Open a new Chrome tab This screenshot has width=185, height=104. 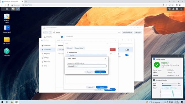[x=26, y=1]
